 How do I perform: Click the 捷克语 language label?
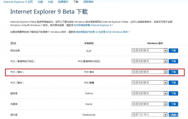14,94
